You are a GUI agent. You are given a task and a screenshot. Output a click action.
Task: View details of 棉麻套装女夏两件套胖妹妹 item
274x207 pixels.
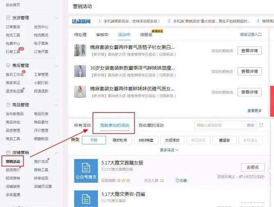(249, 92)
